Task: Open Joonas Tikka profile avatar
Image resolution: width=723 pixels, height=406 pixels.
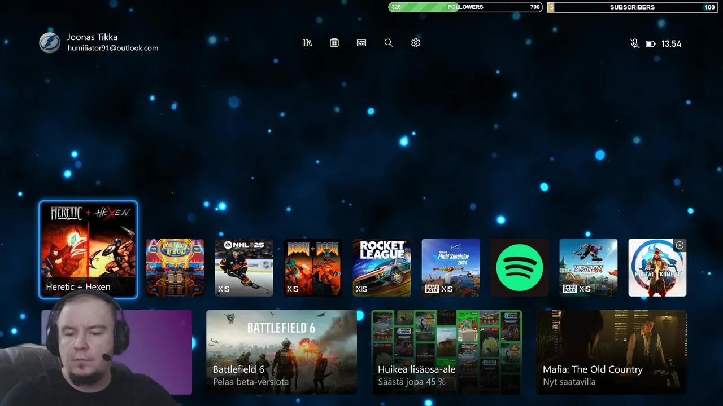Action: pos(50,43)
